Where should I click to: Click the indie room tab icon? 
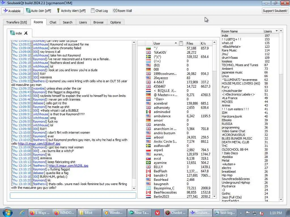pyautogui.click(x=12, y=33)
